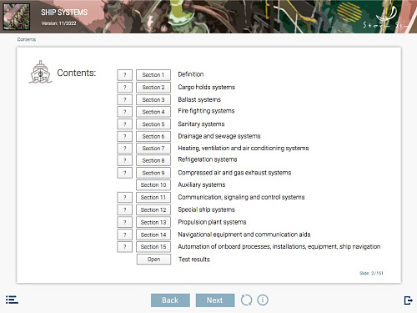Image resolution: width=417 pixels, height=313 pixels.
Task: Click the 'Sanitary systems' text
Action: coord(201,124)
